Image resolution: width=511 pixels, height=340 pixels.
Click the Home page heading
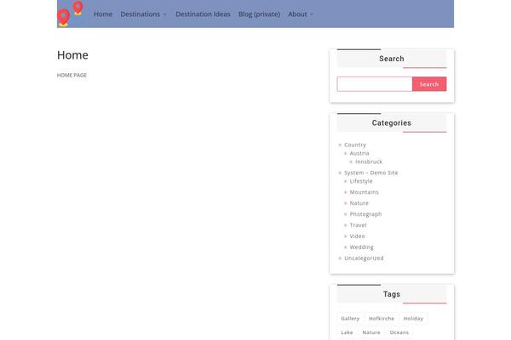click(72, 55)
